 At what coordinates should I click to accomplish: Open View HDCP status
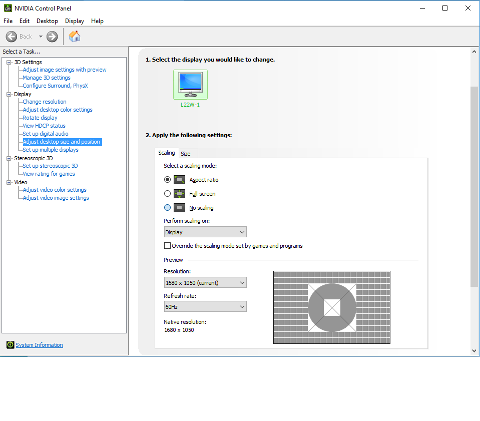(x=44, y=126)
